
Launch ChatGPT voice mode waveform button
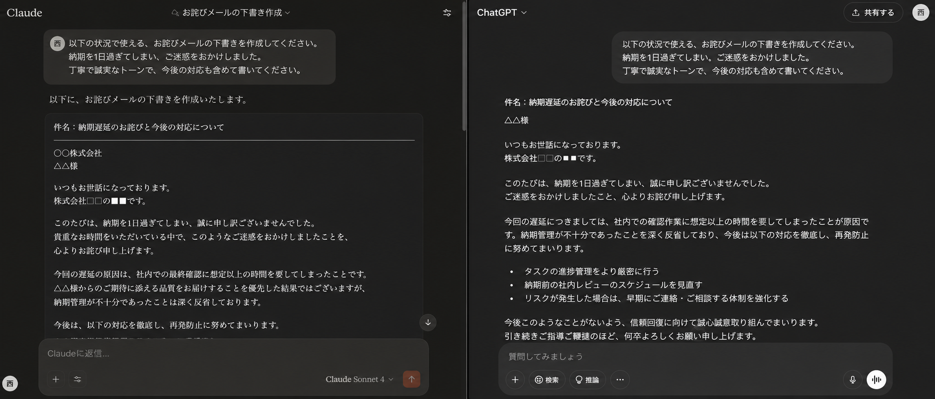(x=876, y=380)
